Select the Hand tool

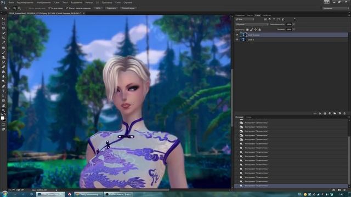click(3, 106)
